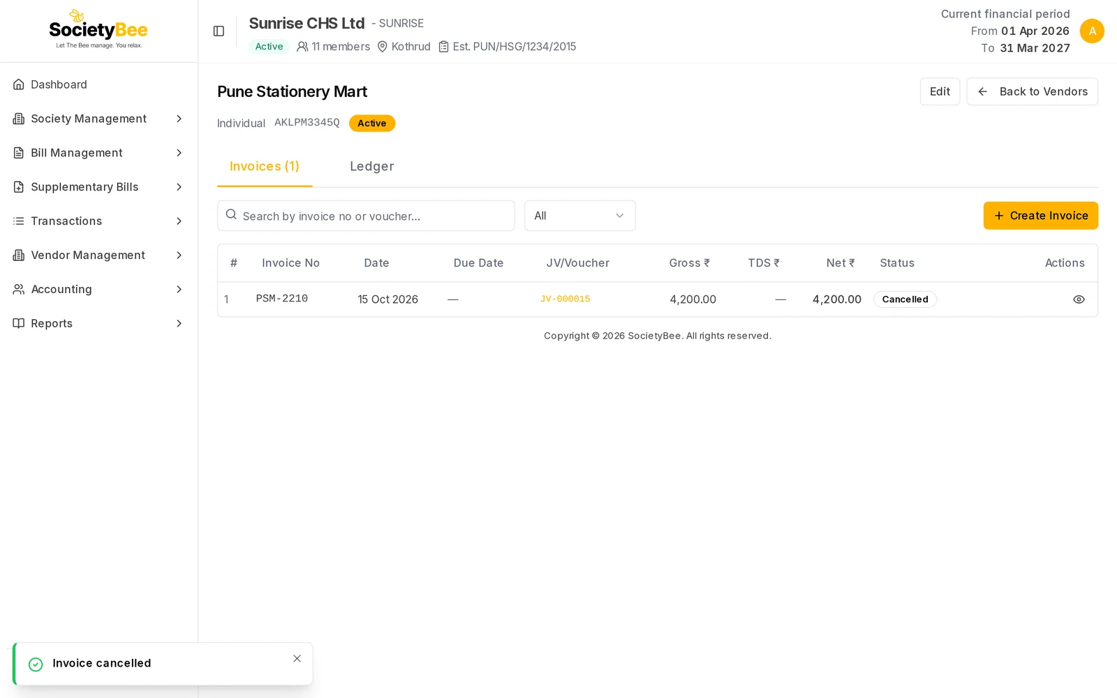The image size is (1117, 698).
Task: Click the 31 Mar 2027 period date
Action: tap(1035, 48)
